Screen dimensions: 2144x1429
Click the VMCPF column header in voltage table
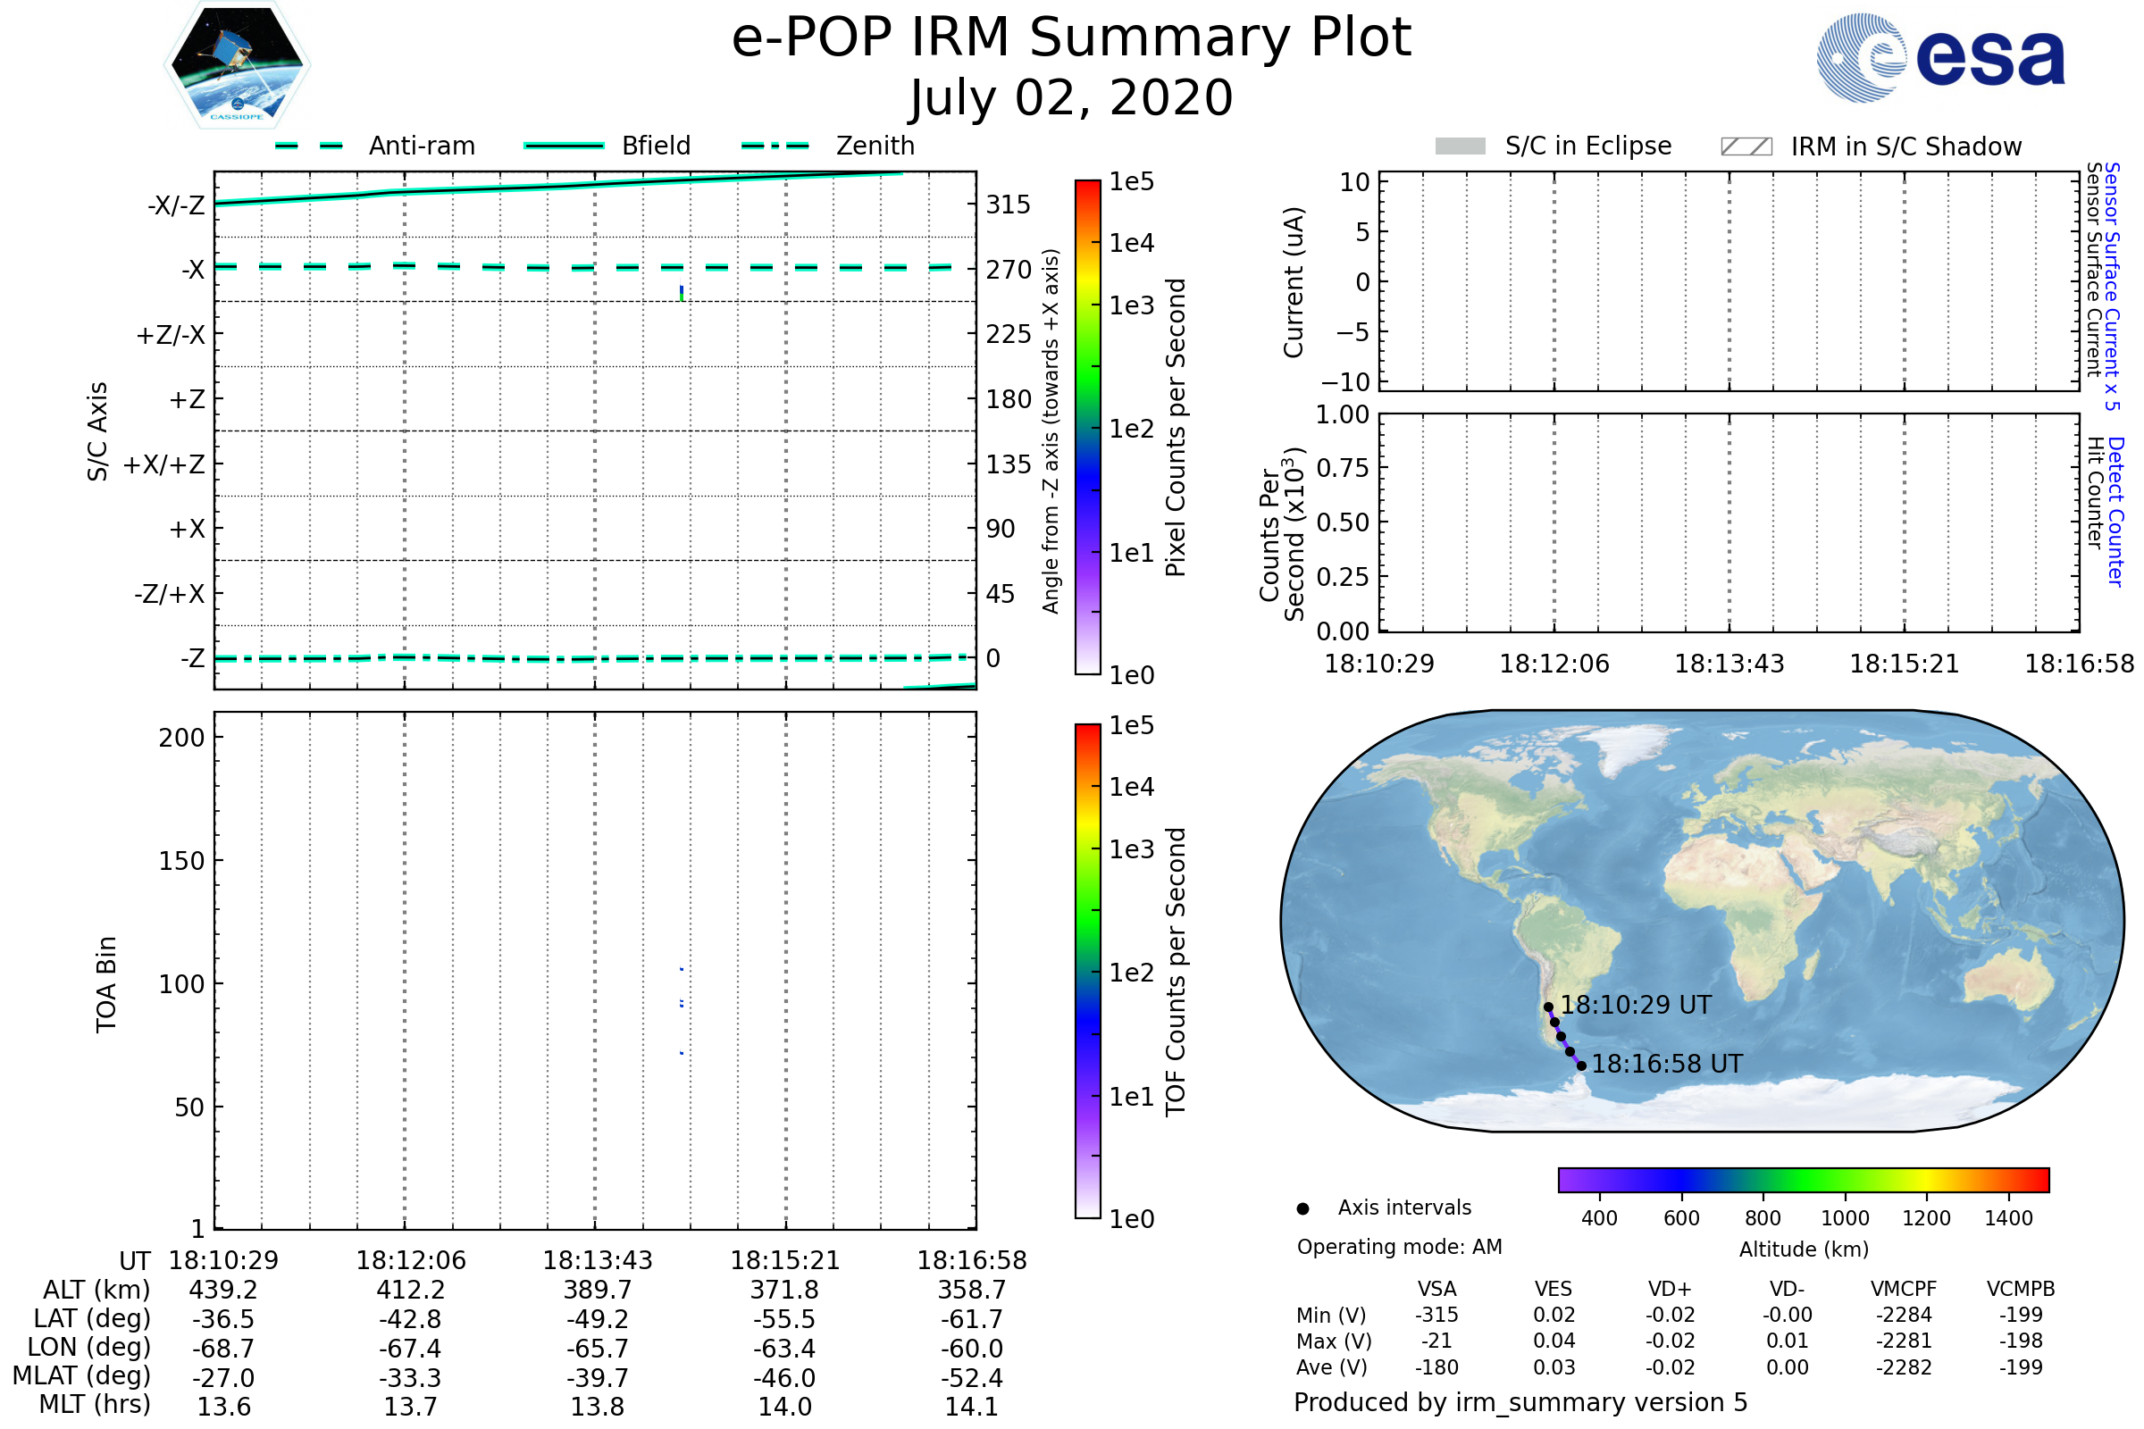pos(1904,1290)
